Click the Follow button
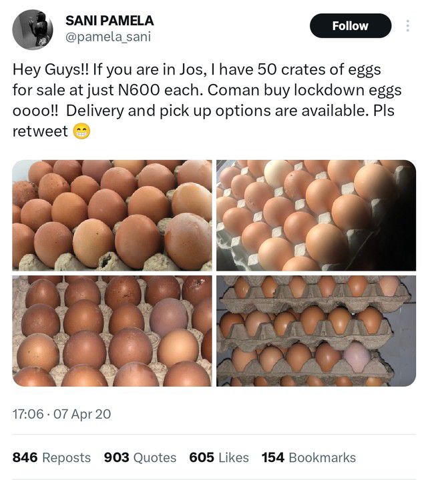428x480 pixels. tap(350, 26)
